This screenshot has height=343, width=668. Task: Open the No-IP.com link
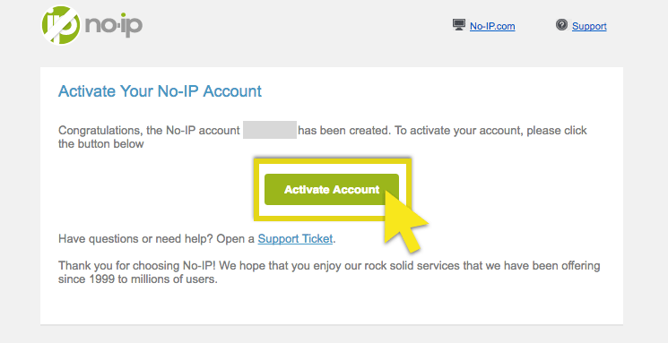pyautogui.click(x=492, y=26)
